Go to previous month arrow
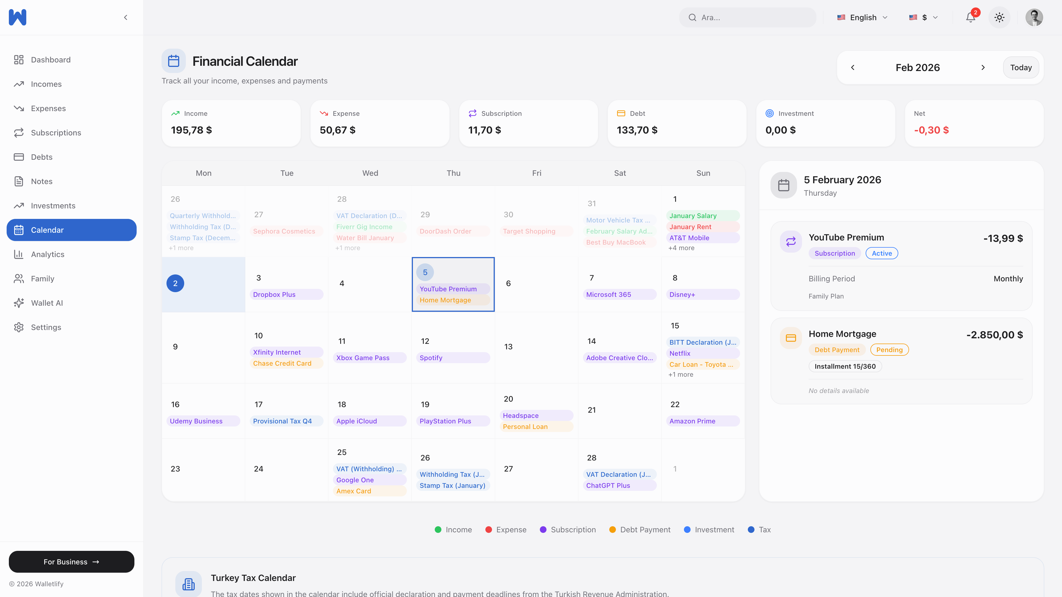 click(853, 67)
